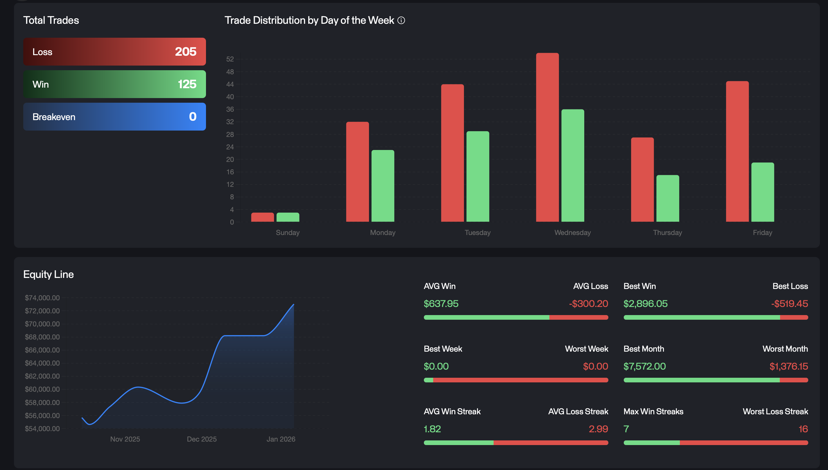Click the Best Month / Worst Month ratio bar
Screen dimensions: 828x470
(x=716, y=380)
